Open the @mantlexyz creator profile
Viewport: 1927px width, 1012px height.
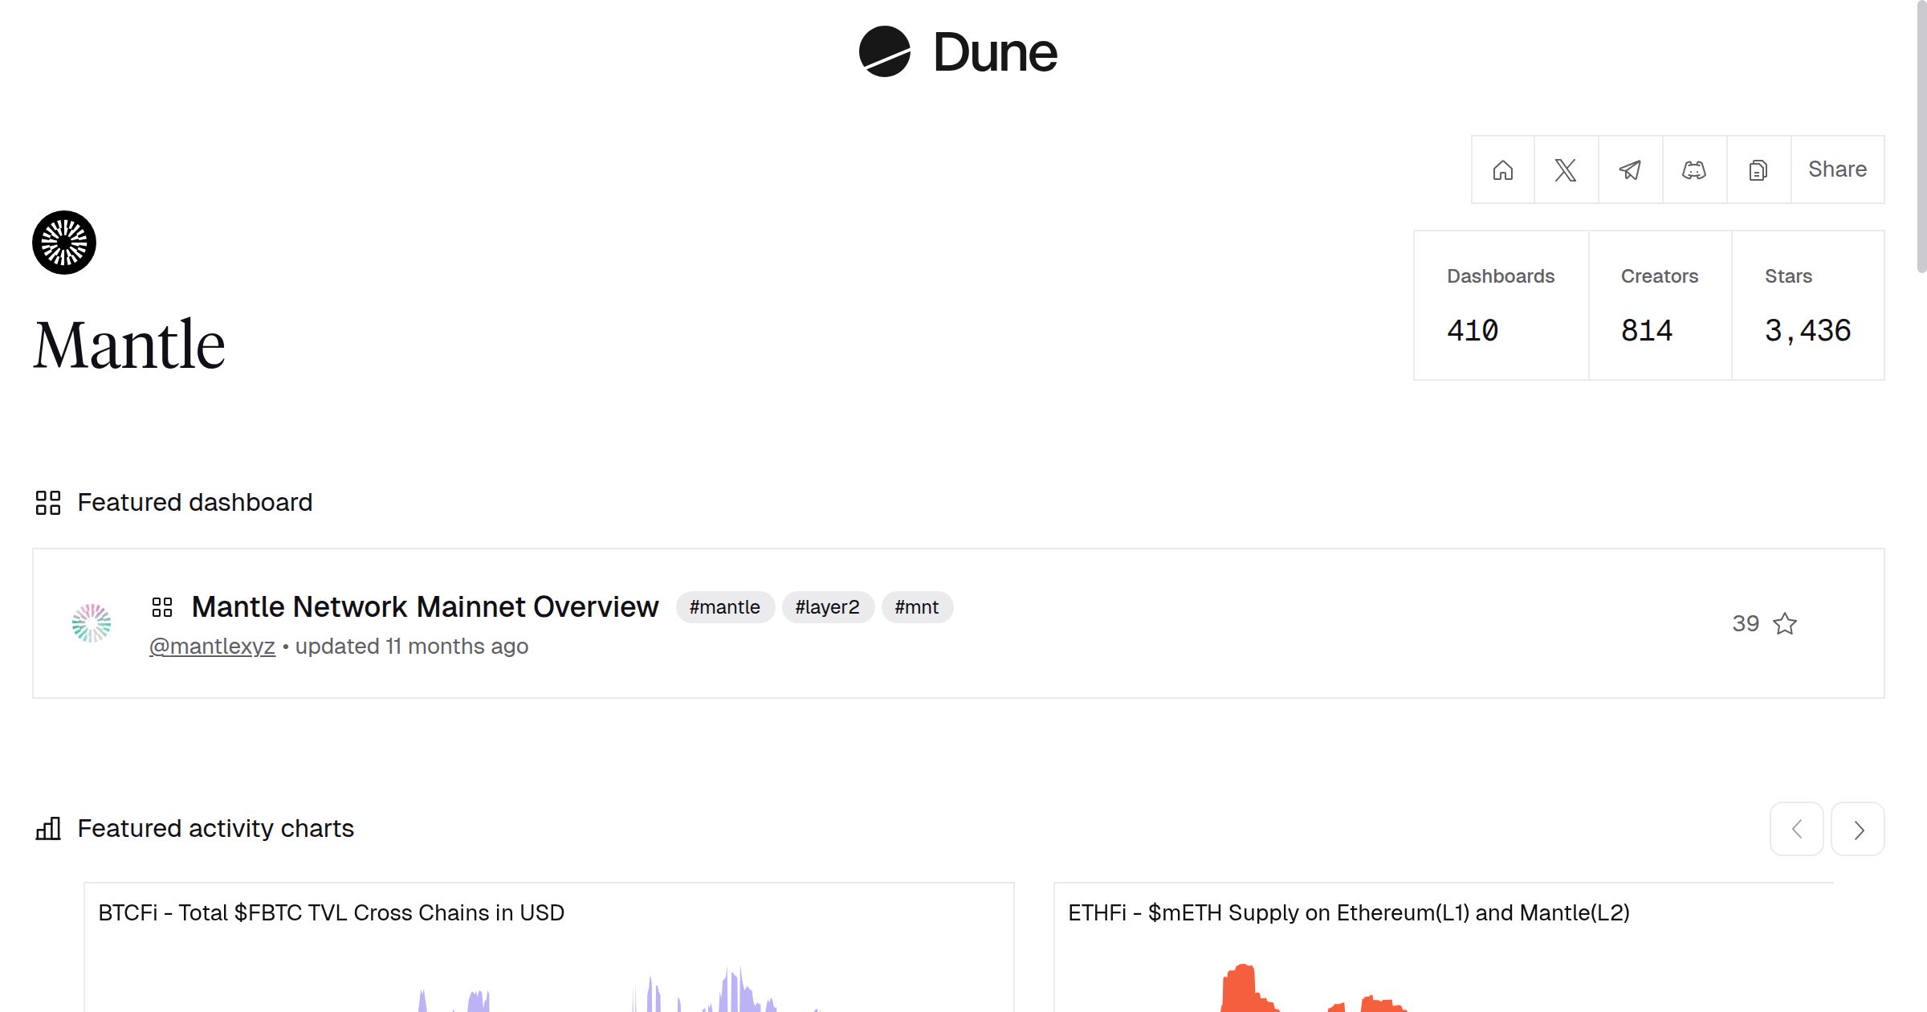tap(212, 647)
